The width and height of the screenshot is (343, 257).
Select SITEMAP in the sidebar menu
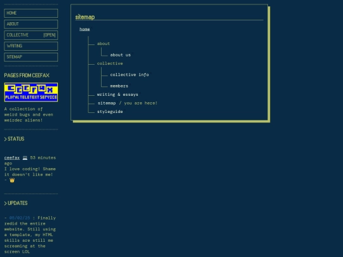pos(31,57)
